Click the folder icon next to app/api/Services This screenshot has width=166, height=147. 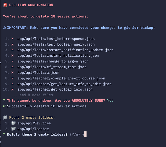tap(14, 123)
